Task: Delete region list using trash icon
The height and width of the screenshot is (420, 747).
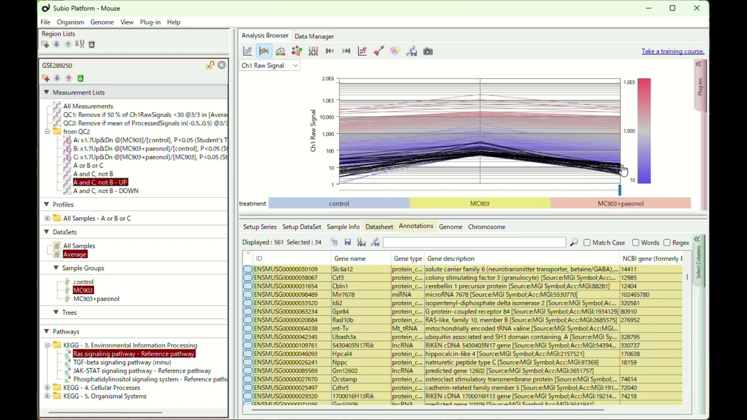Action: point(92,44)
